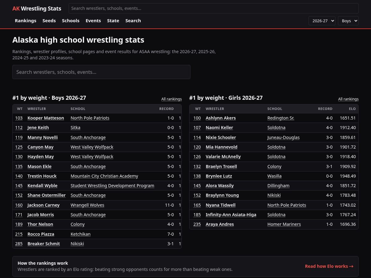Open the season dropdown showing 2026-27
The width and height of the screenshot is (371, 278).
click(322, 21)
